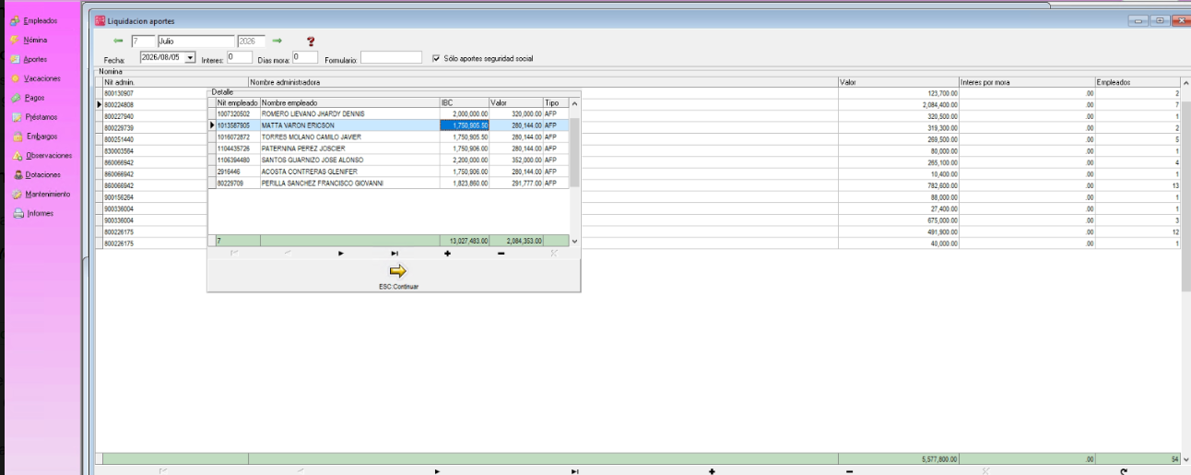The image size is (1191, 475).
Task: Jump to last record in Detalle navigator
Action: (x=395, y=253)
